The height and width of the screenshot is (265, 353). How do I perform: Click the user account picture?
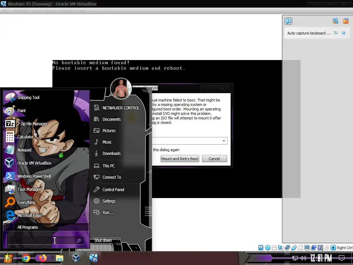point(121,89)
